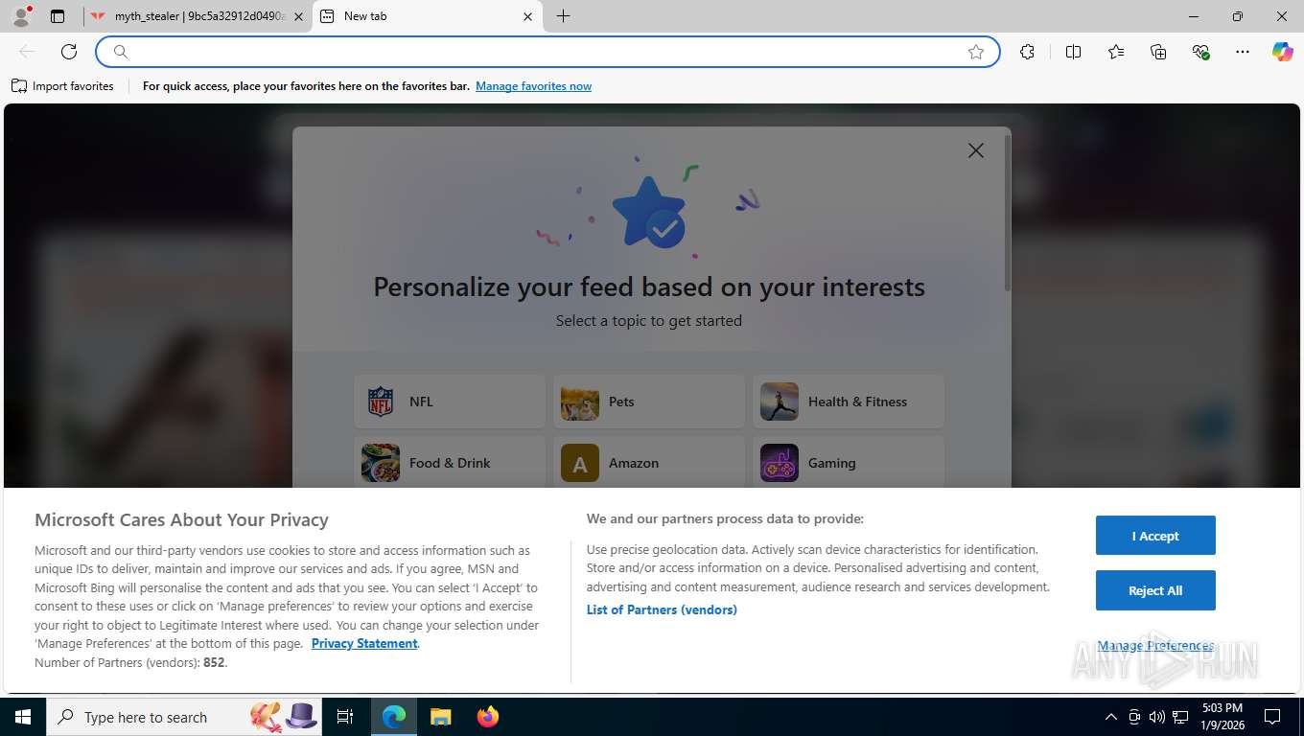Image resolution: width=1304 pixels, height=736 pixels.
Task: Select the Amazon topic card
Action: click(x=649, y=463)
